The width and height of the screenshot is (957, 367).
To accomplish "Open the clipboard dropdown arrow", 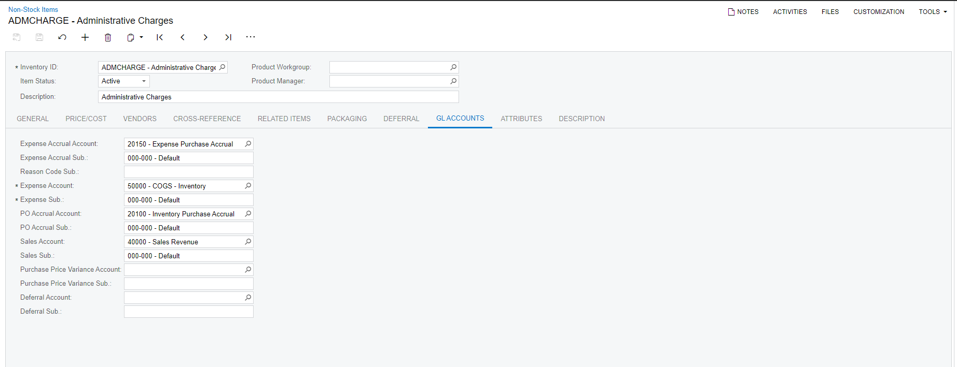I will [141, 37].
